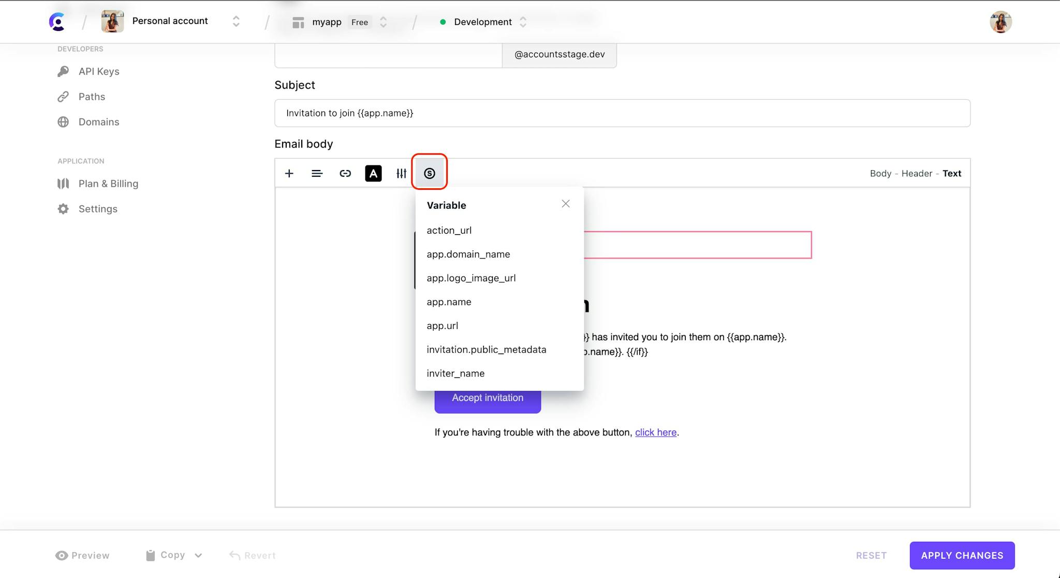Select invitation.public_metadata variable

487,349
